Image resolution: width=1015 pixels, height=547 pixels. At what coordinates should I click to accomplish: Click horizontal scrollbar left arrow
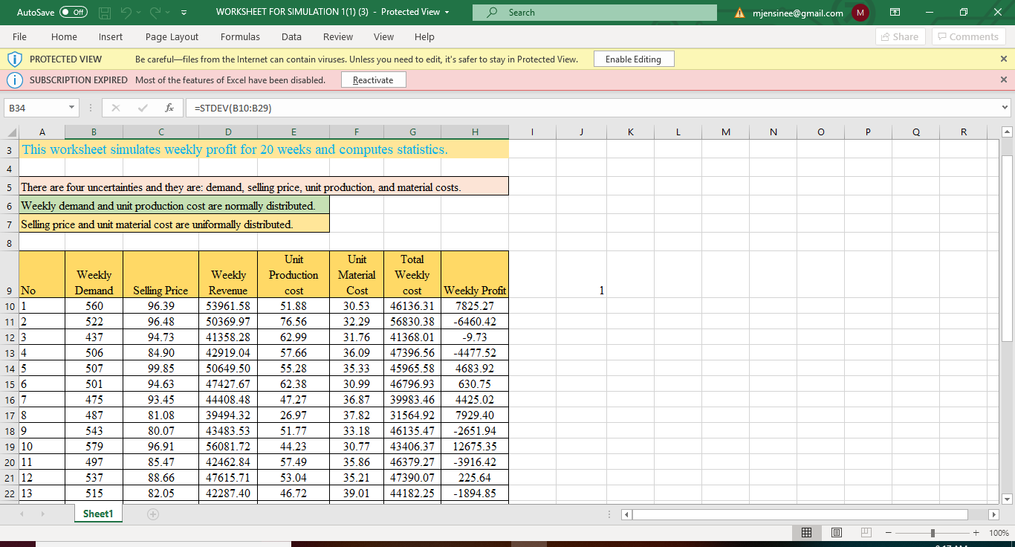pos(626,514)
